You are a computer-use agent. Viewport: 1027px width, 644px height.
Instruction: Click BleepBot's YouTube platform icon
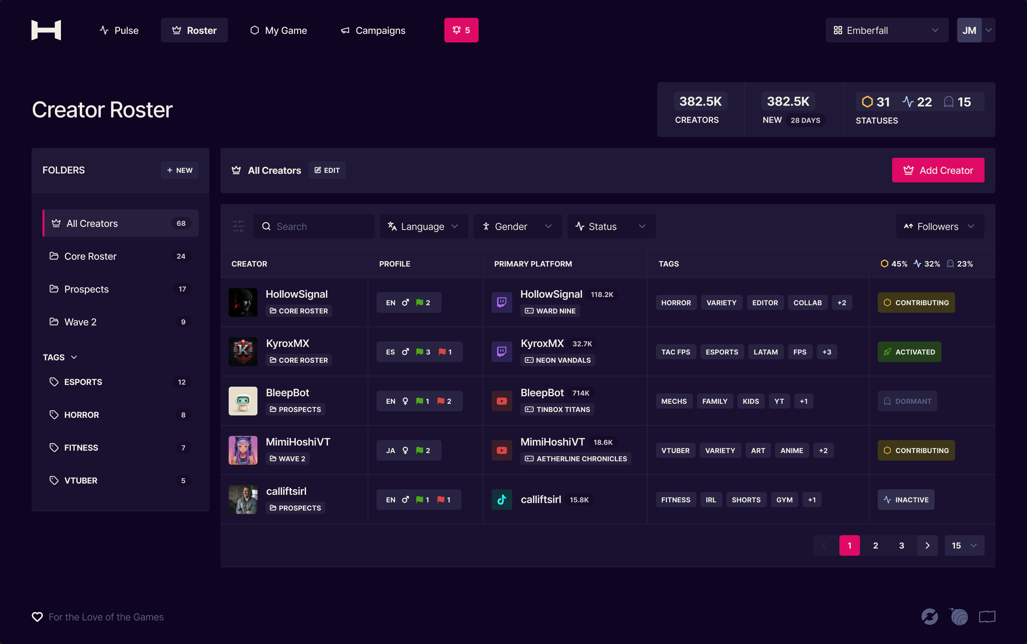tap(502, 401)
